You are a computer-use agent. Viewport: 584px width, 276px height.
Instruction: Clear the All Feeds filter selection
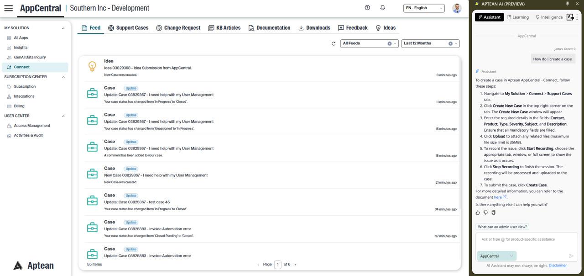point(390,43)
